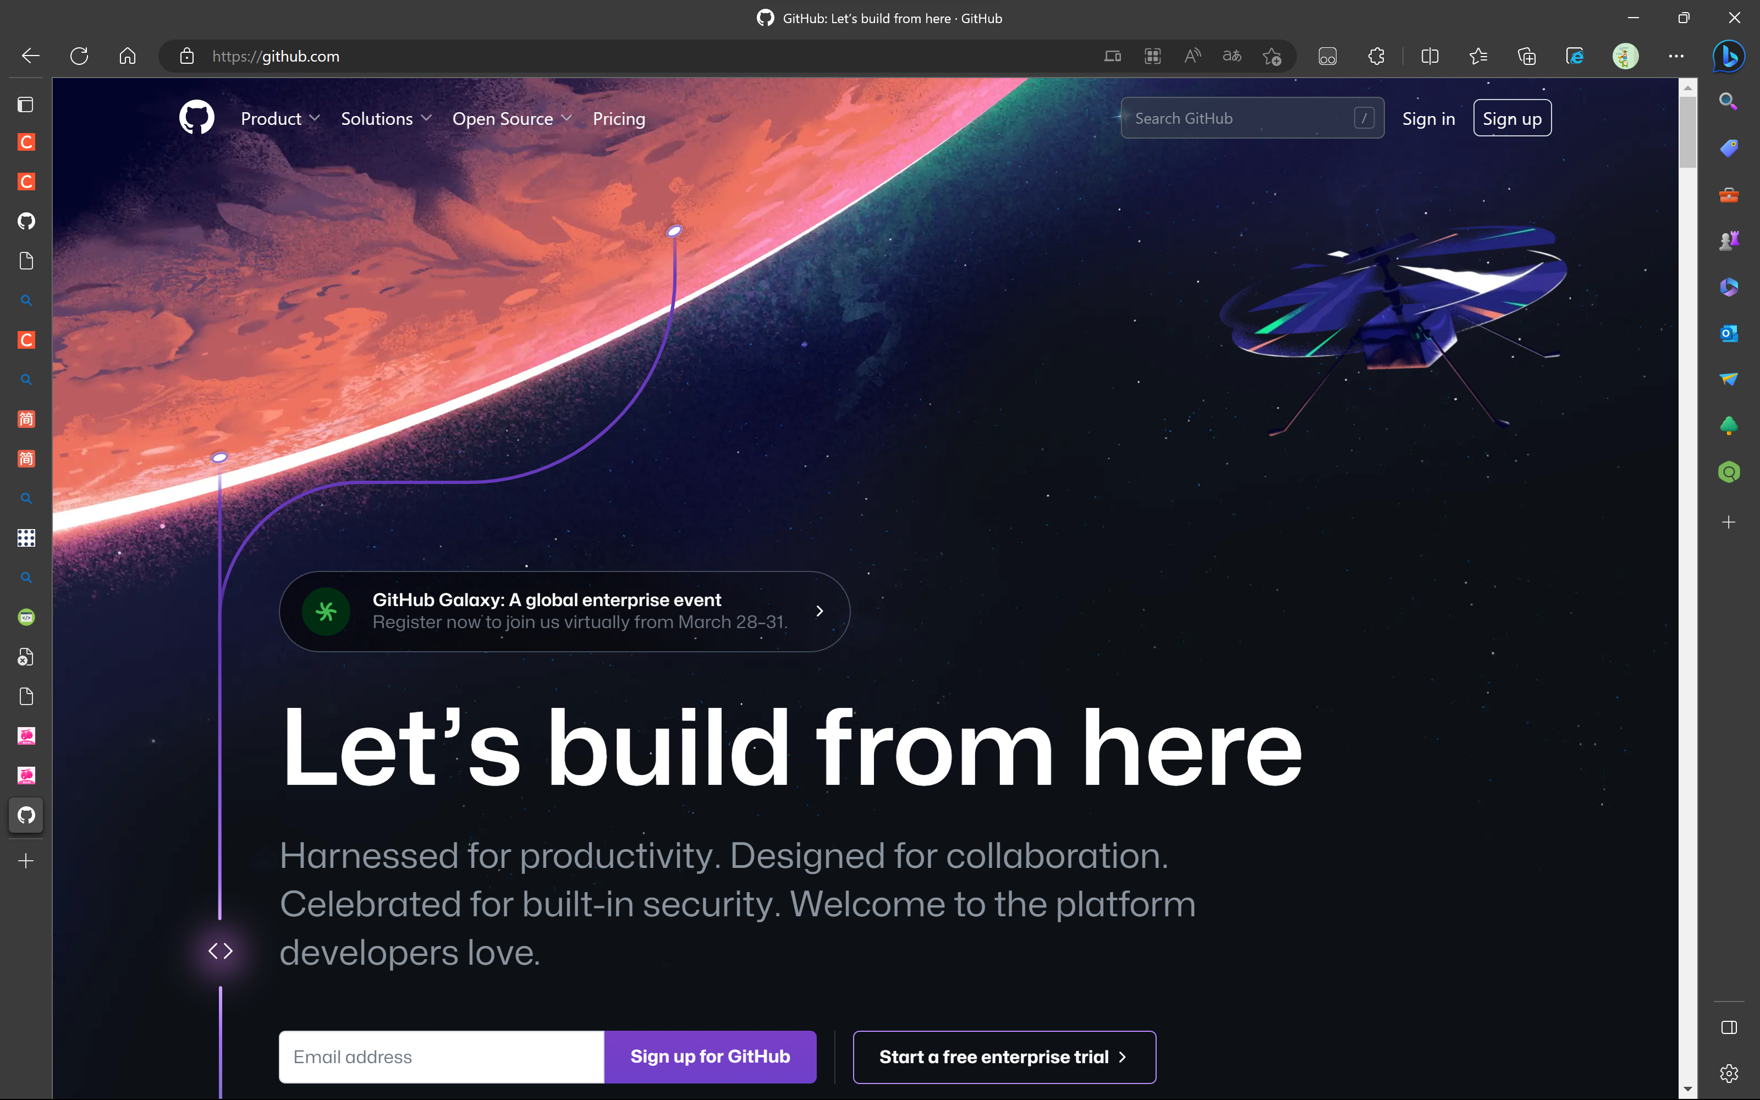Screen dimensions: 1760x1100
Task: Customize sidebar with plus button
Action: click(1729, 522)
